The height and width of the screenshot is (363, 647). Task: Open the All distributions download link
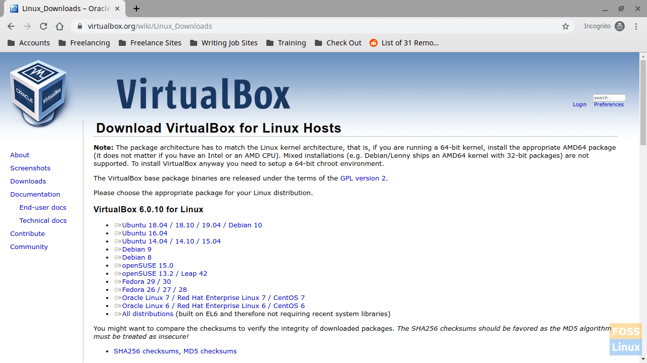144,314
